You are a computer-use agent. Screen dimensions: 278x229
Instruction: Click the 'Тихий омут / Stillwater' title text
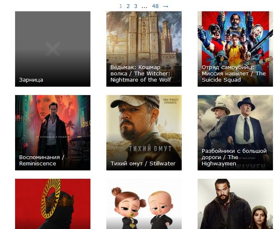pos(143,163)
